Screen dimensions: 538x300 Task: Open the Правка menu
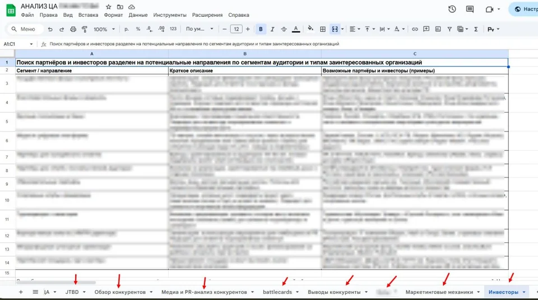(x=48, y=15)
